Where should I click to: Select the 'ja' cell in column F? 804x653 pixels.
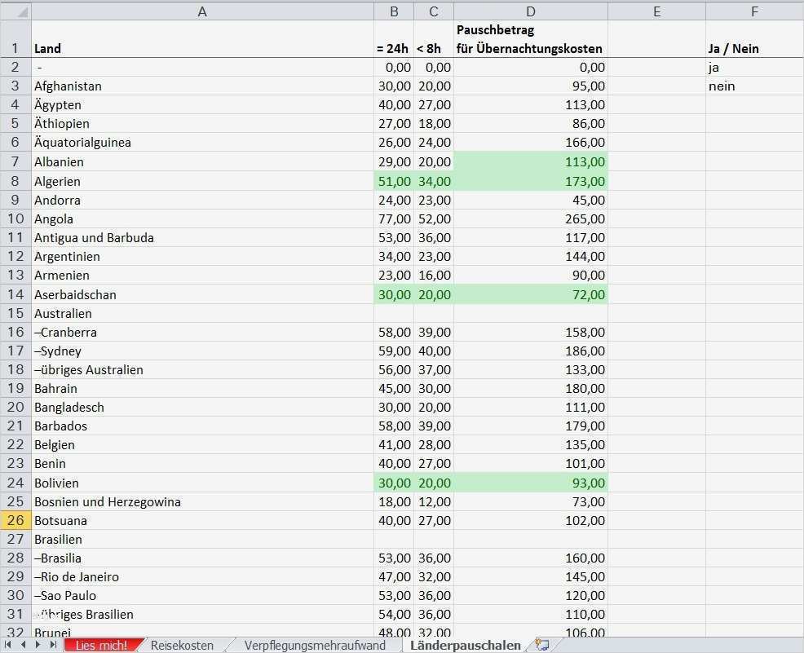point(755,67)
